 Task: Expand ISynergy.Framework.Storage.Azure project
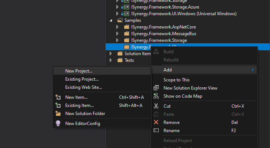(x=117, y=7)
